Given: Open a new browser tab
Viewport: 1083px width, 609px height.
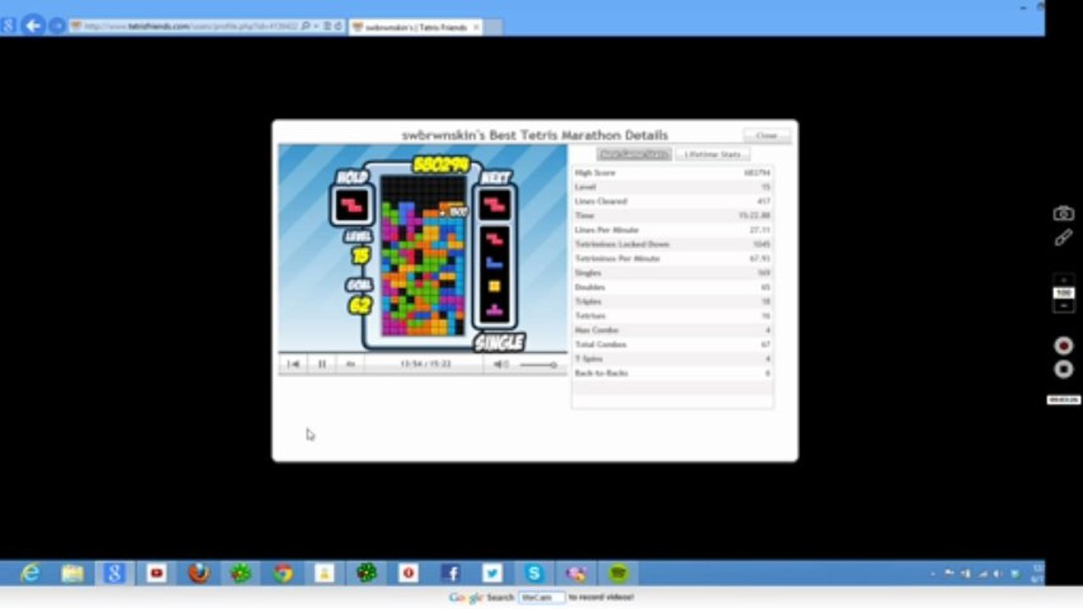Looking at the screenshot, I should (x=493, y=27).
